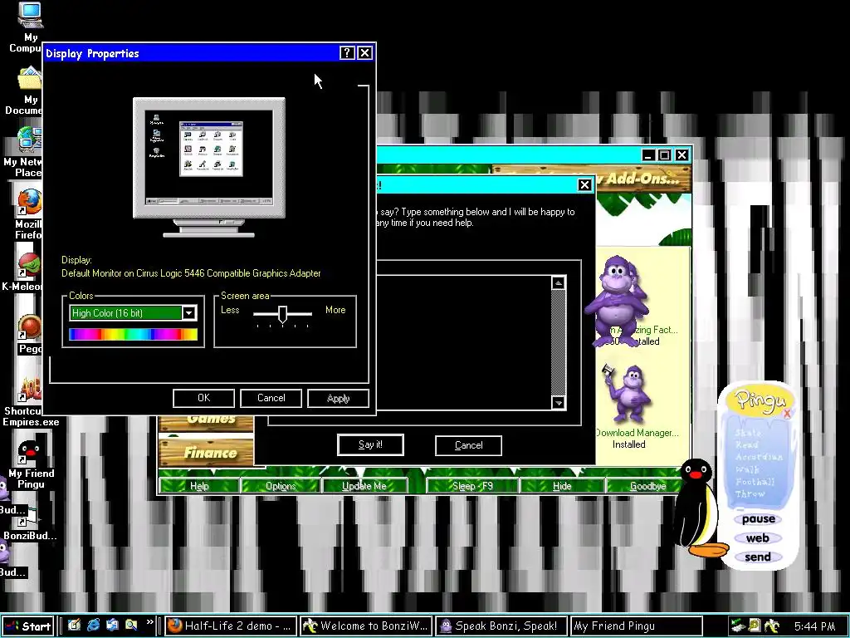The width and height of the screenshot is (850, 638).
Task: Click the BonziBuddy banana tray icon
Action: pos(772,626)
